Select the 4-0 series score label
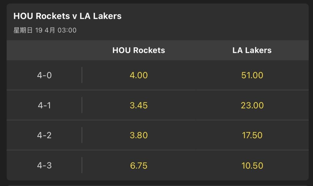This screenshot has width=313, height=186. coord(44,75)
